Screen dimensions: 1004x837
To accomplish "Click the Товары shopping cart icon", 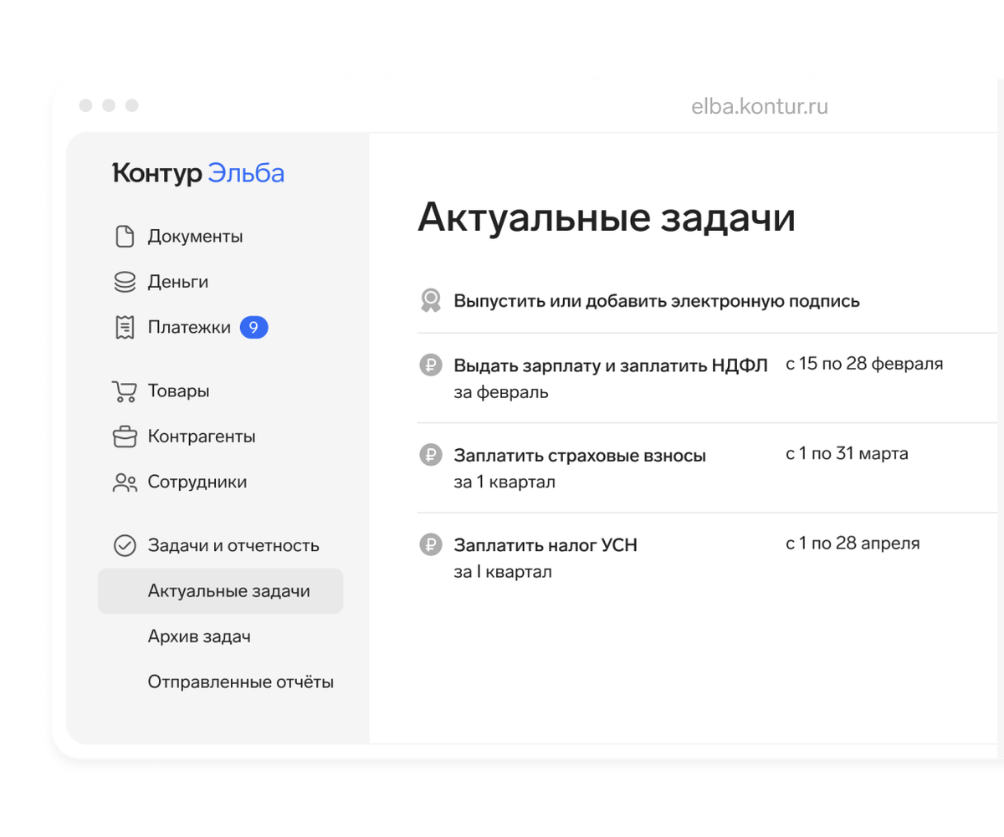I will pos(124,391).
